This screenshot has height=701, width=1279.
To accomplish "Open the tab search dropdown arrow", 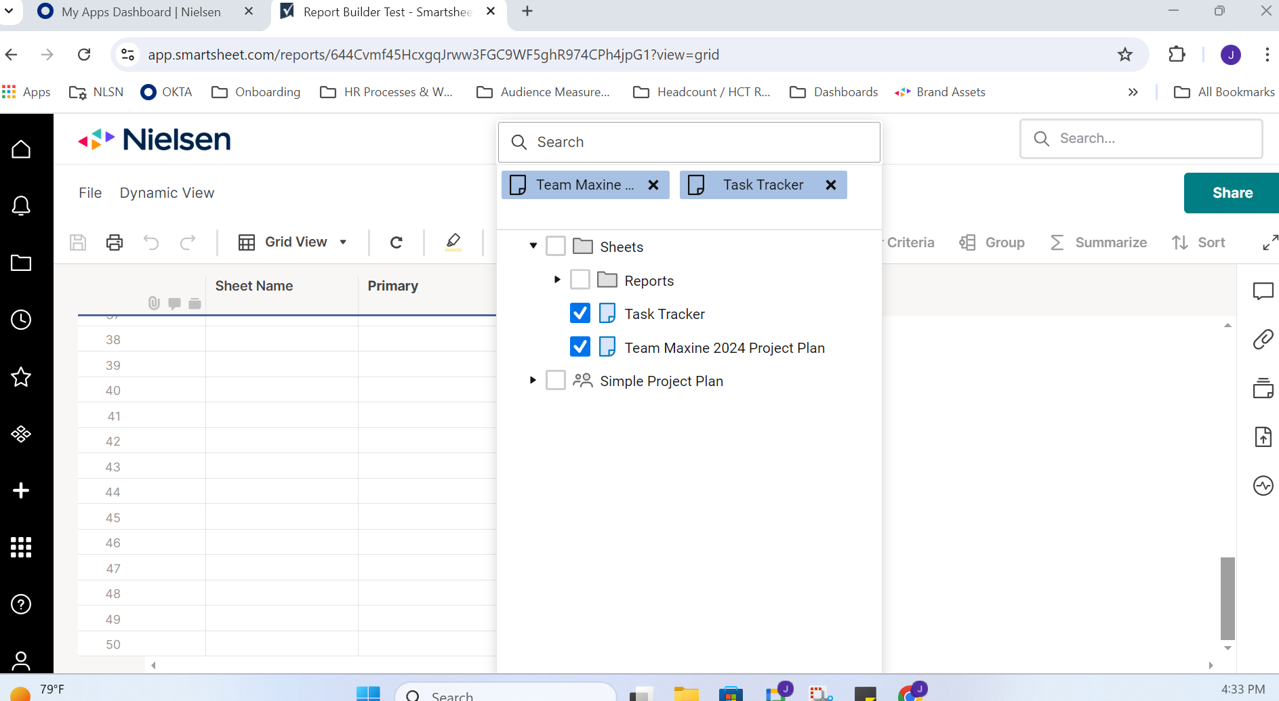I will [9, 12].
